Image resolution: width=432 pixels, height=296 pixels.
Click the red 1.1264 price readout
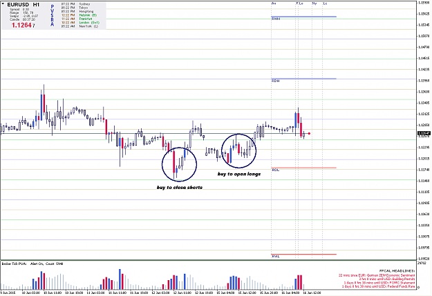pyautogui.click(x=23, y=26)
